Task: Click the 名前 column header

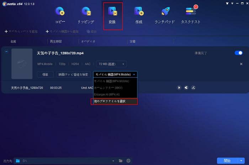Action: tap(14, 42)
